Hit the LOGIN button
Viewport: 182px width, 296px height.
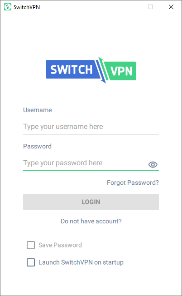[x=91, y=202]
